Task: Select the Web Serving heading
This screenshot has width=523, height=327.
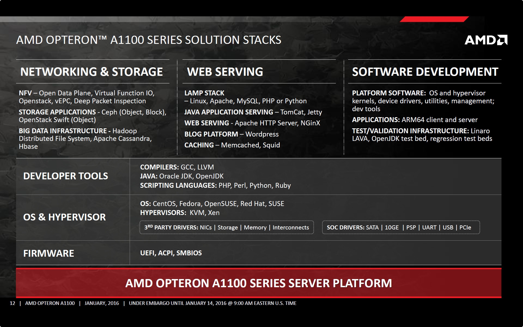Action: [x=225, y=72]
